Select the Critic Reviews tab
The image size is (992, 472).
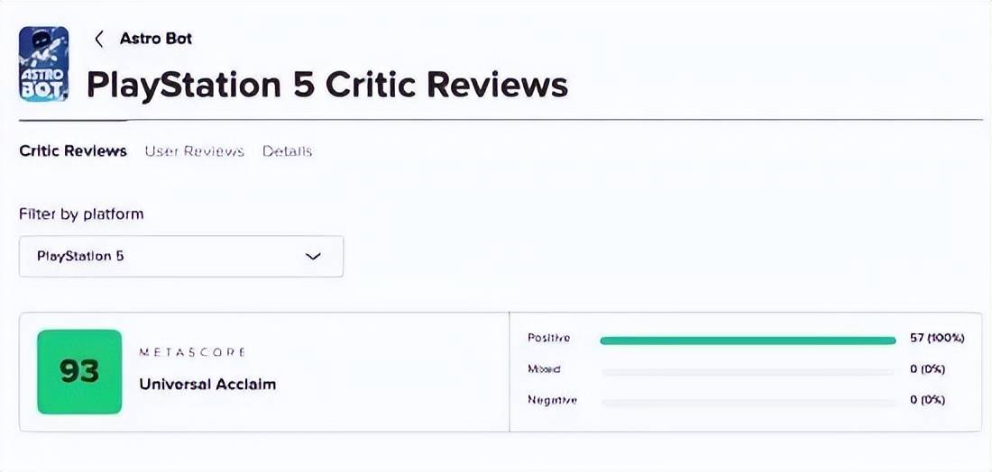click(73, 151)
